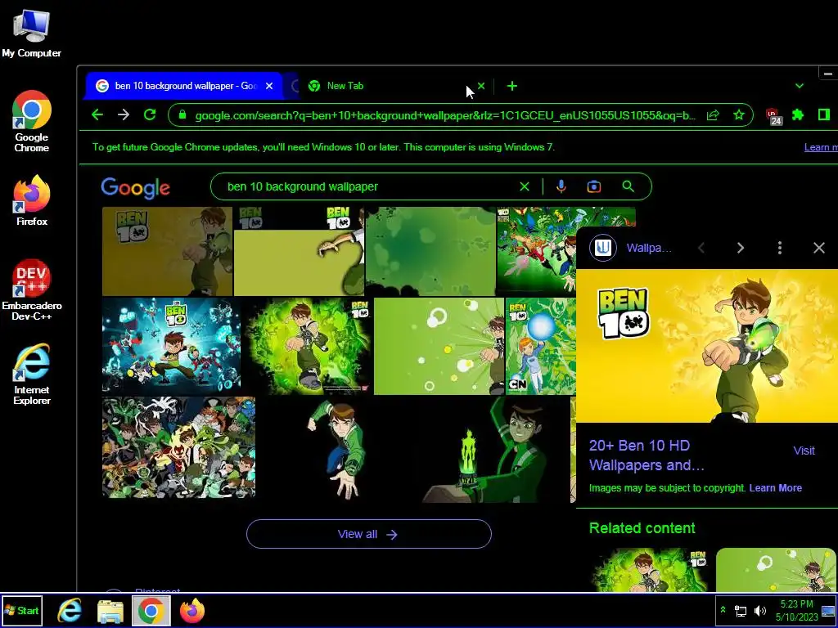Open the preview panel three-dot menu

click(780, 248)
